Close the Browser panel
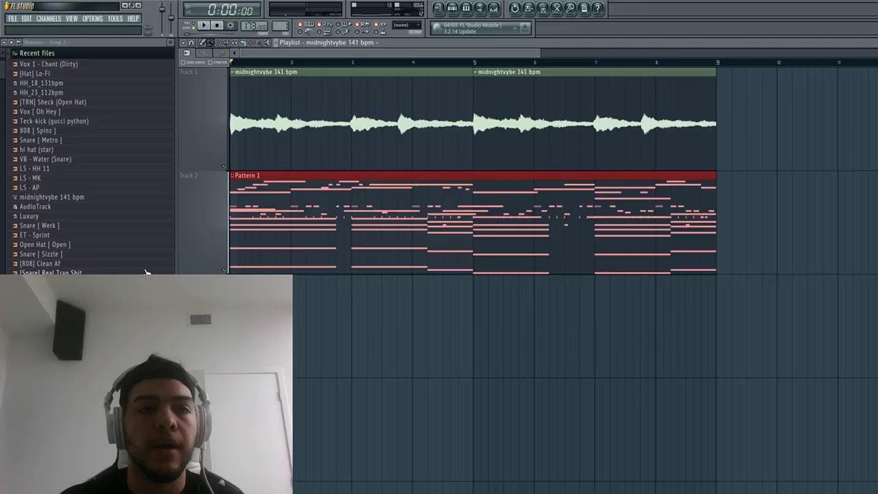The height and width of the screenshot is (494, 878). [170, 43]
